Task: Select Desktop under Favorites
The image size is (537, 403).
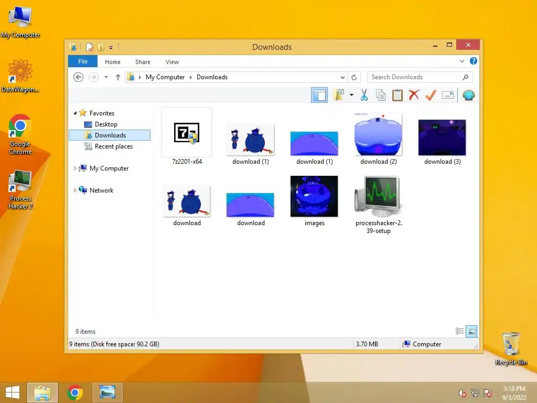Action: [106, 124]
